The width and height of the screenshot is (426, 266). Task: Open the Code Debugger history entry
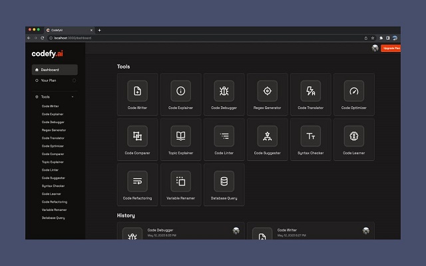click(x=180, y=232)
